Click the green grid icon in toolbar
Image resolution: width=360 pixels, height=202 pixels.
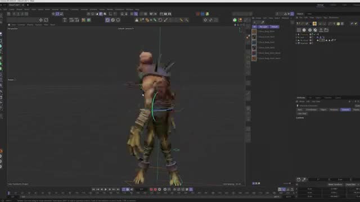tap(89, 20)
